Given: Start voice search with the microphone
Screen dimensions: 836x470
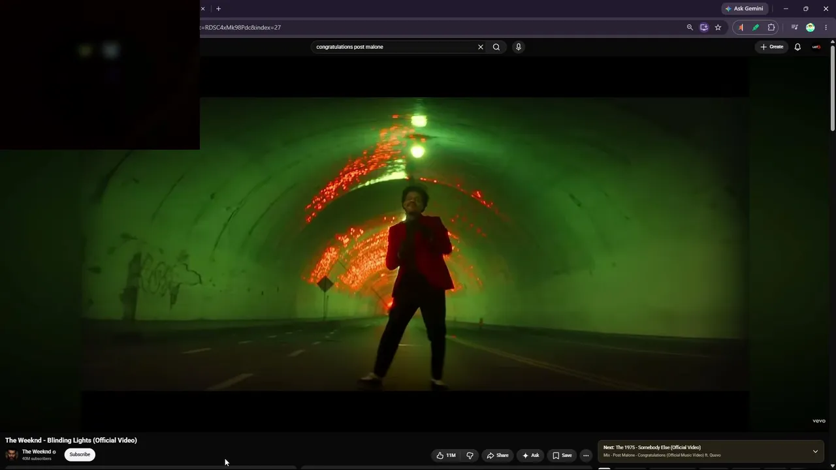Looking at the screenshot, I should point(519,47).
